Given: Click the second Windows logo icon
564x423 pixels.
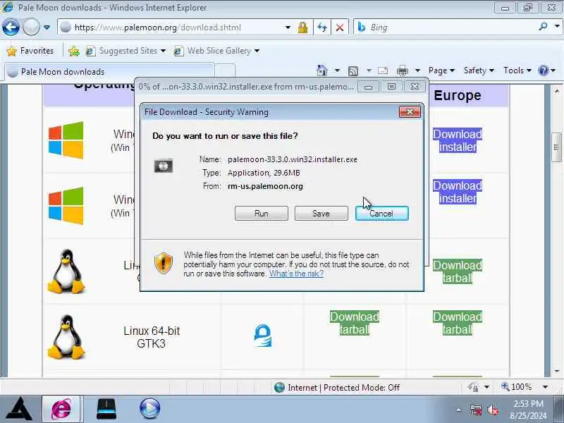Looking at the screenshot, I should point(66,206).
